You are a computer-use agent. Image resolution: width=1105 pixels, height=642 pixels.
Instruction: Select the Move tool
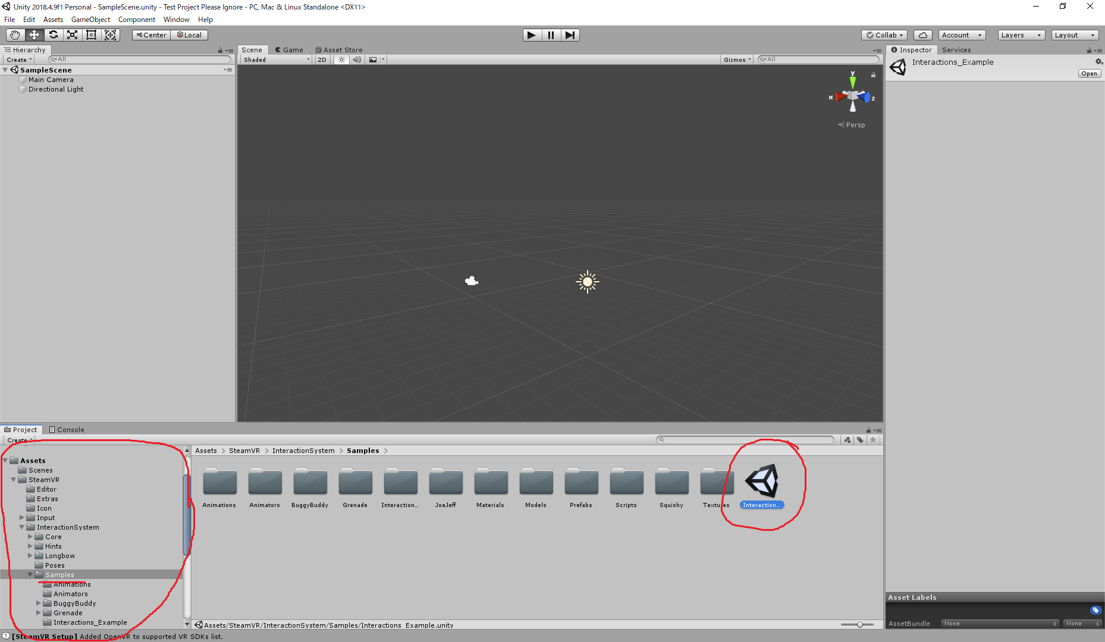(34, 34)
